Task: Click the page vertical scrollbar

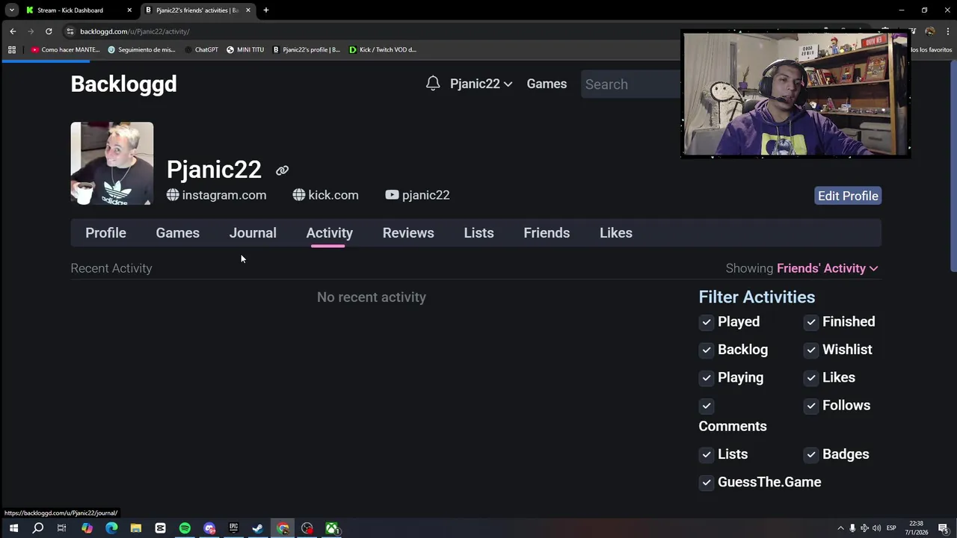Action: point(953,167)
